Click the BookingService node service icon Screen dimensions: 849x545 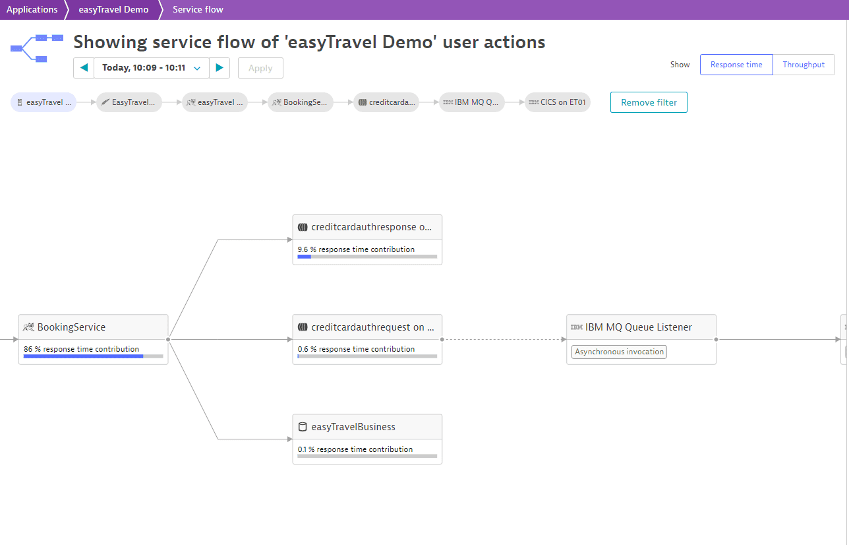coord(29,327)
